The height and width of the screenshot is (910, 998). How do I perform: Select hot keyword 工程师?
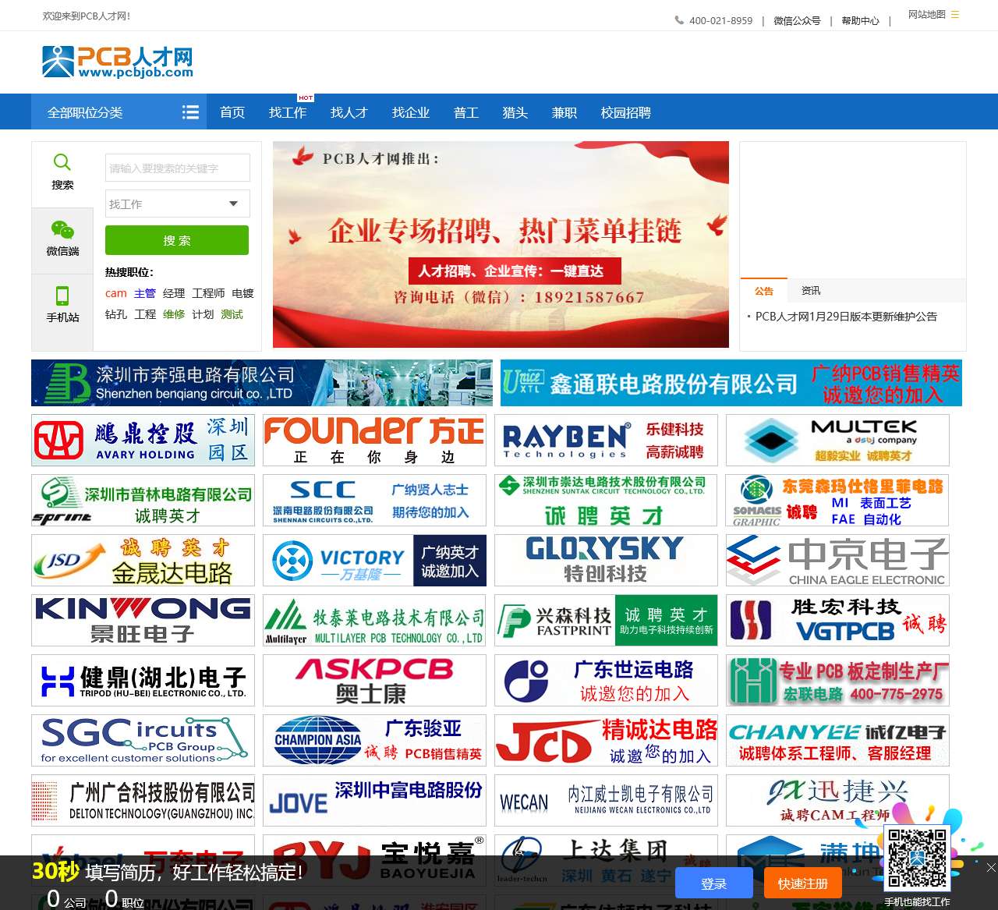point(208,293)
